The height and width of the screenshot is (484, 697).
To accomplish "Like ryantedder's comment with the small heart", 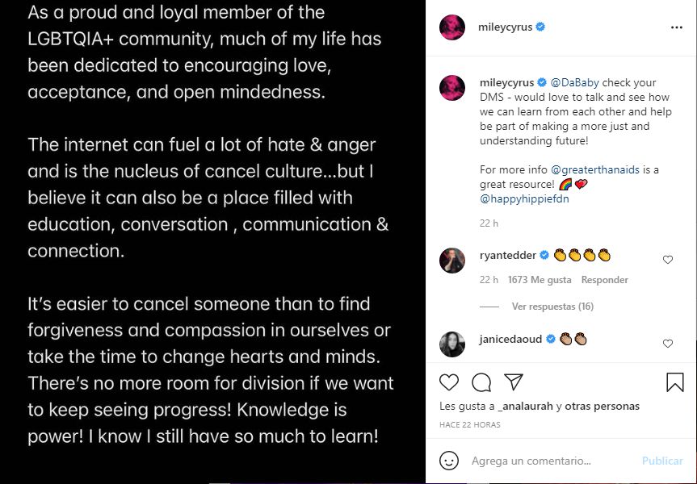I will pyautogui.click(x=668, y=260).
